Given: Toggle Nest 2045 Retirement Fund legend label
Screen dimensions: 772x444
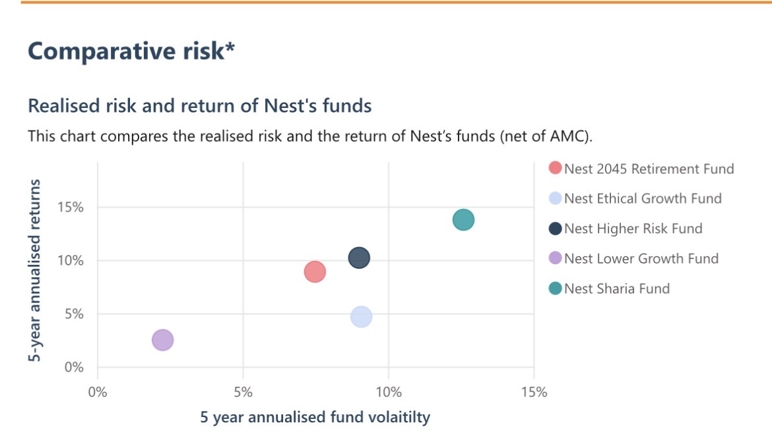Looking at the screenshot, I should [649, 169].
